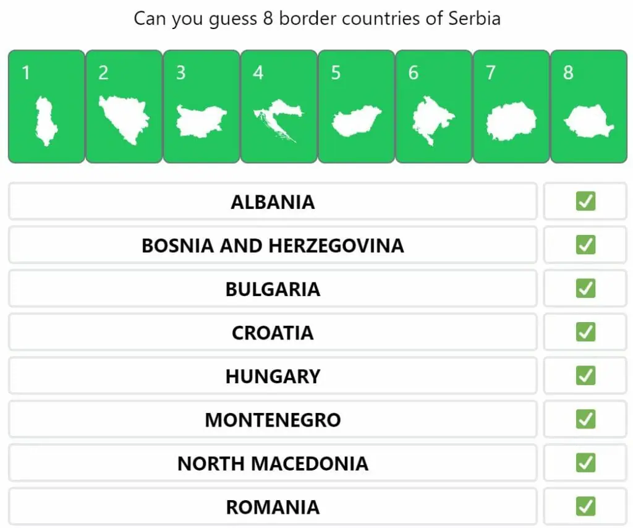The height and width of the screenshot is (528, 633).
Task: Toggle the checkmark next to BULGARIA
Action: 585,288
